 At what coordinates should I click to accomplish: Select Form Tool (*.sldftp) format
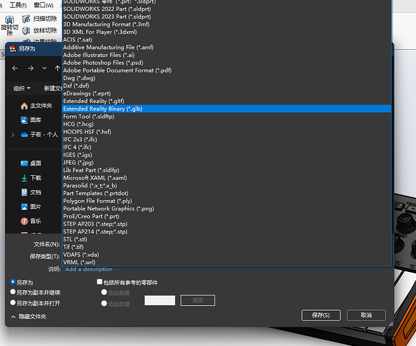click(x=226, y=116)
